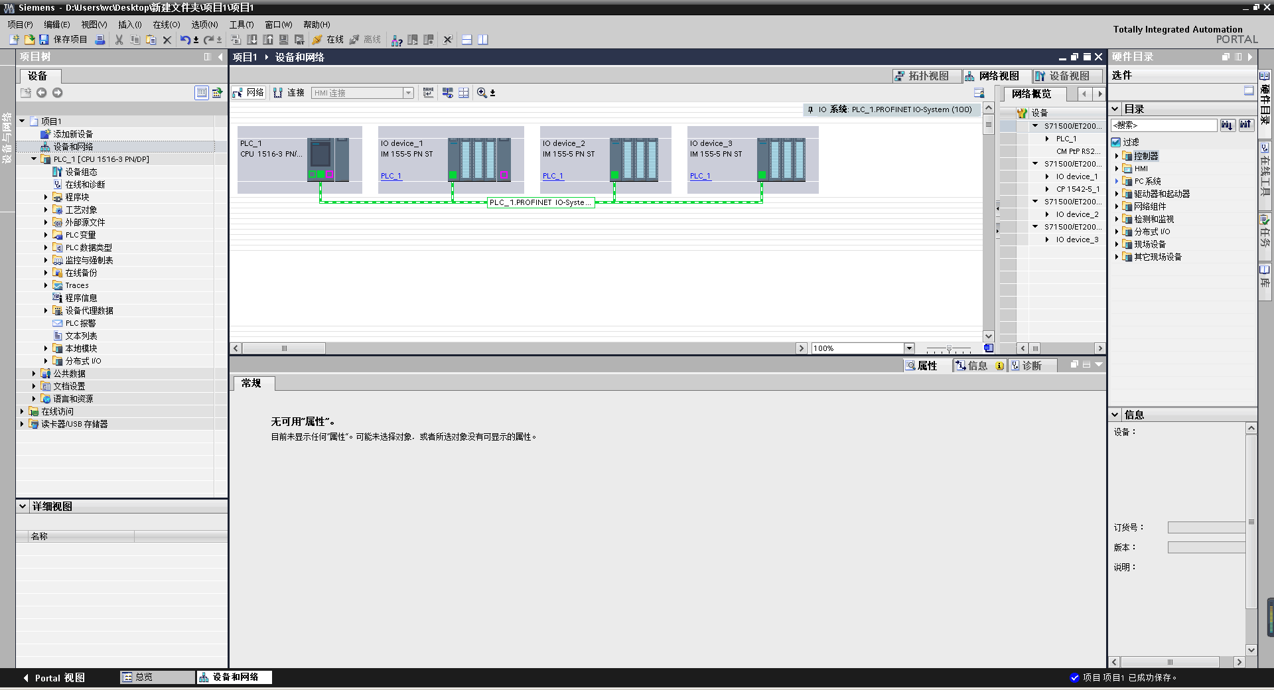Move the zoom slider in network view
Viewport: 1274px width, 690px height.
click(949, 348)
